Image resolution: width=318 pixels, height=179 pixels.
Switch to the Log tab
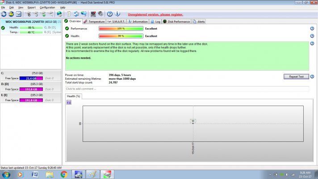pyautogui.click(x=155, y=21)
